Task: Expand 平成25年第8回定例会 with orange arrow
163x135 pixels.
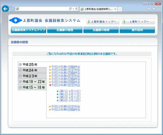Action: pyautogui.click(x=50, y=106)
